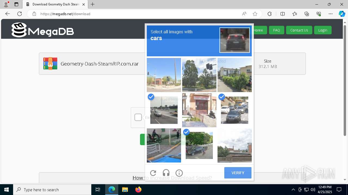Click the RAR archive file icon
The width and height of the screenshot is (348, 195).
[50, 64]
